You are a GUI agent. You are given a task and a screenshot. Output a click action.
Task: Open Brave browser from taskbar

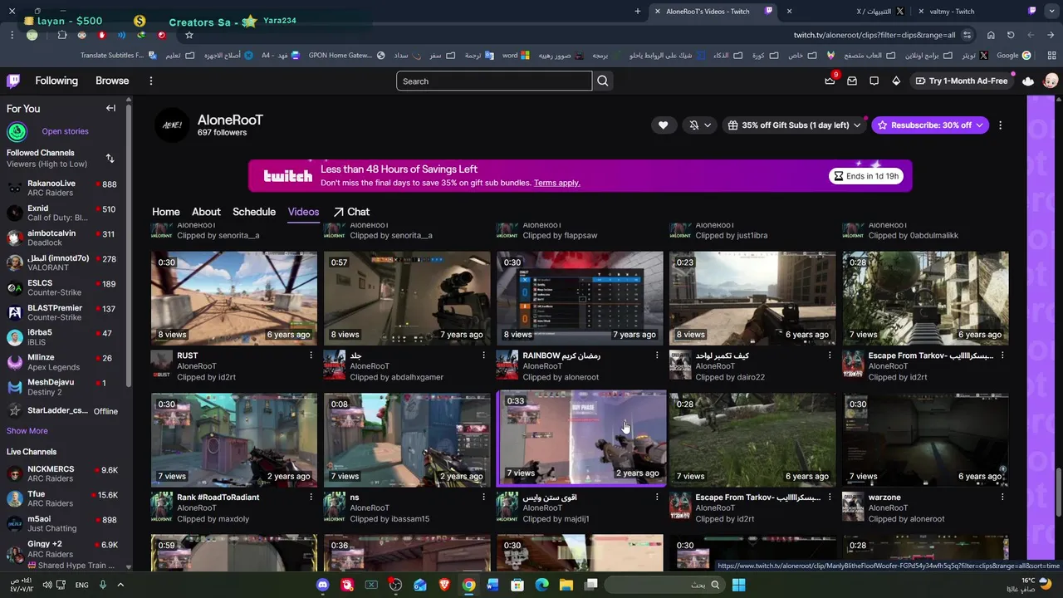444,585
